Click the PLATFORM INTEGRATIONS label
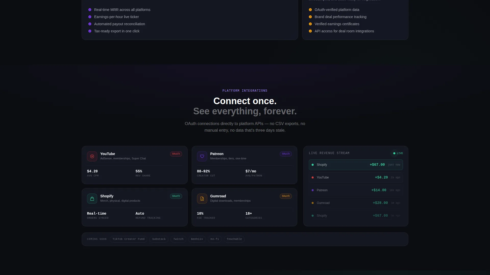 pyautogui.click(x=245, y=91)
